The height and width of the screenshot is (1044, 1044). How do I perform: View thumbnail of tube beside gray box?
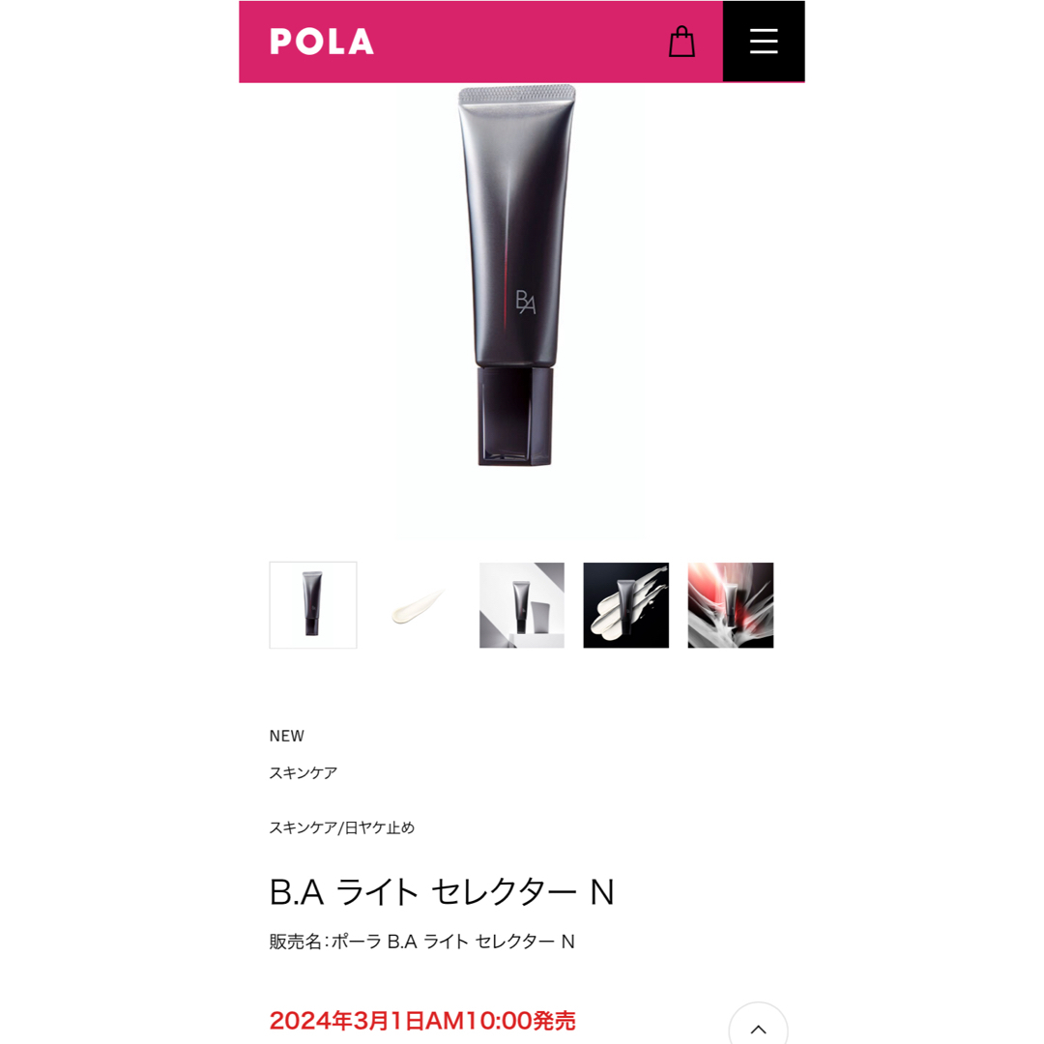click(x=522, y=604)
